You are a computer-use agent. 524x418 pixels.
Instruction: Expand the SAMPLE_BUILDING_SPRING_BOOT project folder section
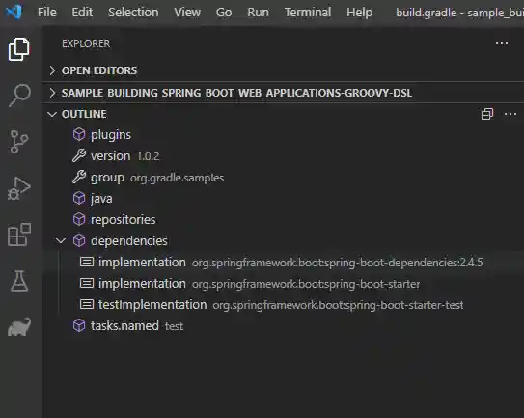click(52, 93)
